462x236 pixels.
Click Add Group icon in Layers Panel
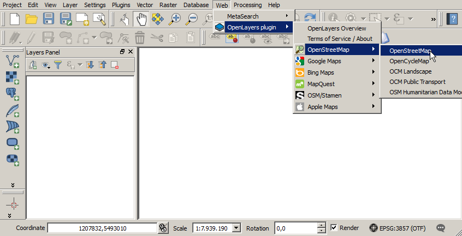point(33,65)
